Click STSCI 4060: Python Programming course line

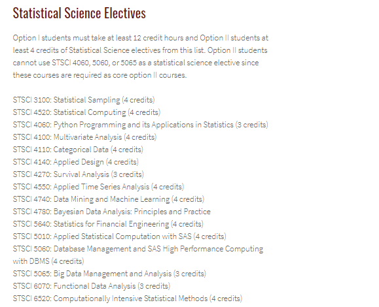(x=141, y=125)
